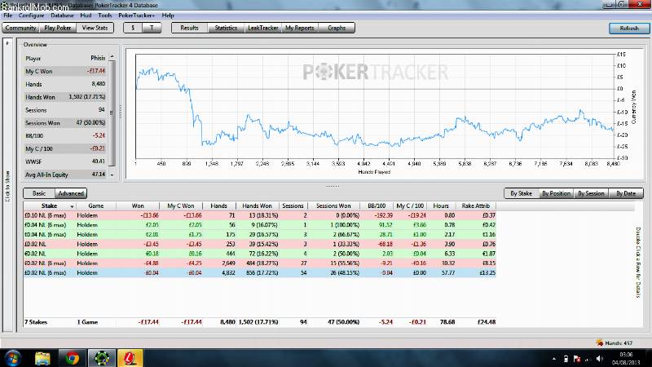Open the Database menu
This screenshot has height=367, width=652.
point(62,15)
